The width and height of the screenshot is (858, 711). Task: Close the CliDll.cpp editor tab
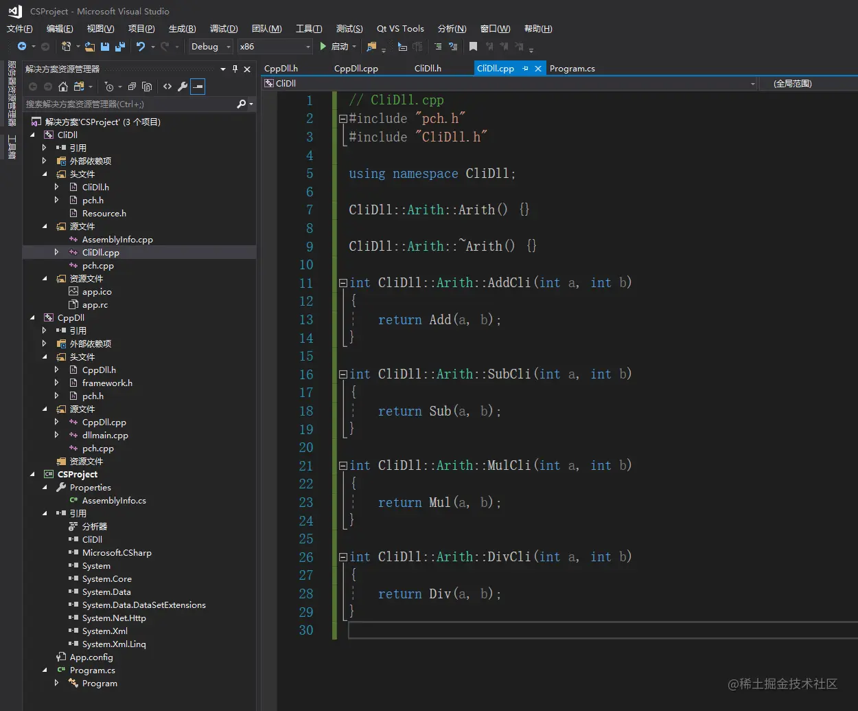(538, 69)
